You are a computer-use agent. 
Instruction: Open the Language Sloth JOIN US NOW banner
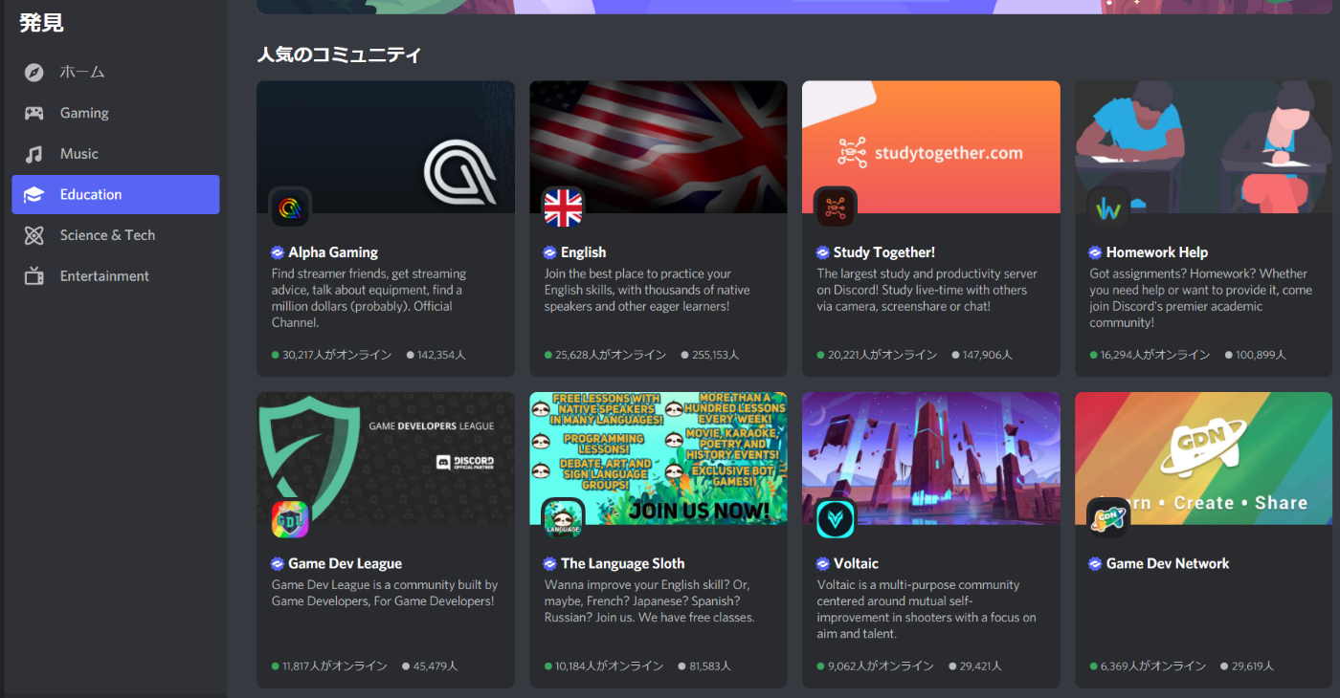pos(659,458)
